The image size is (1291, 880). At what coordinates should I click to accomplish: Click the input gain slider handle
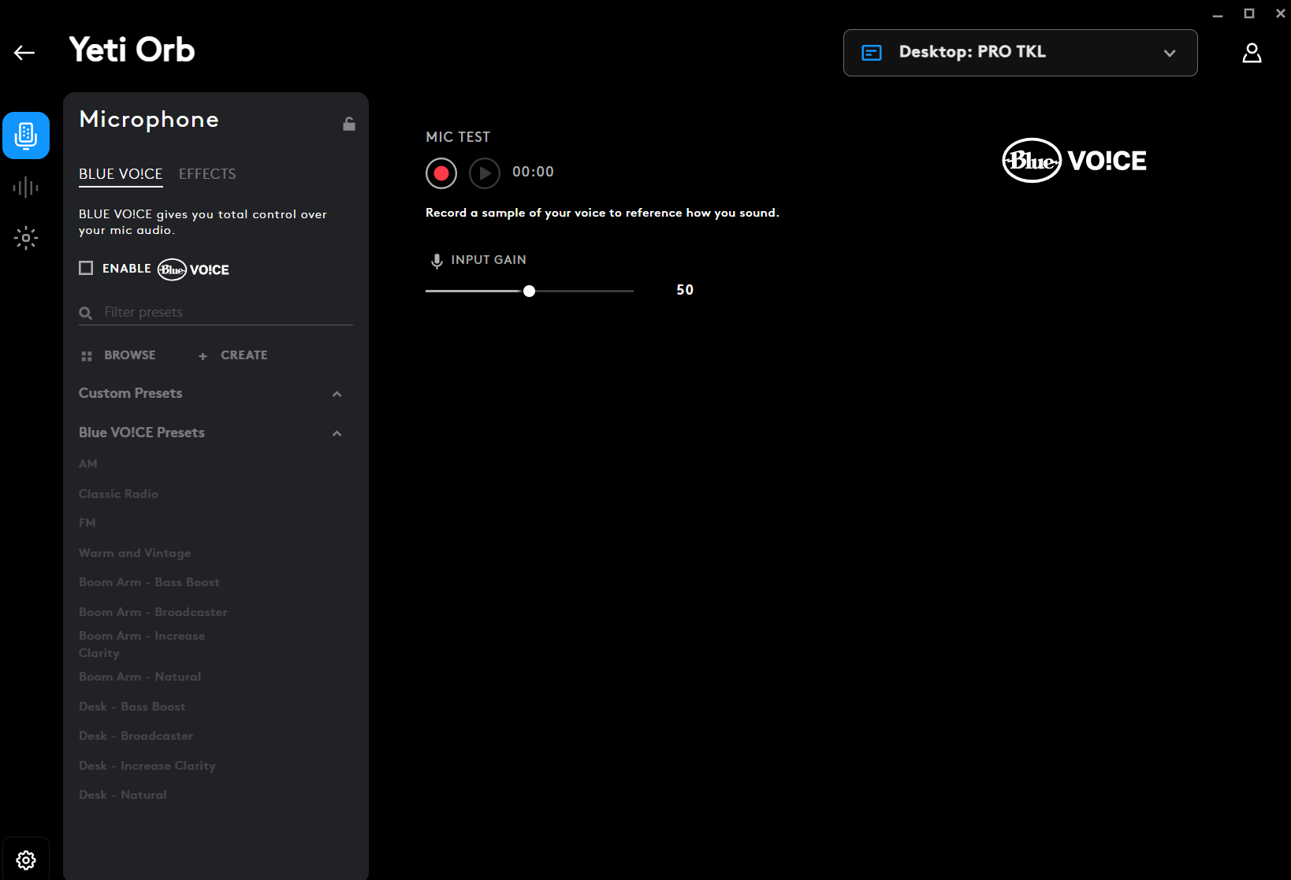pyautogui.click(x=530, y=291)
